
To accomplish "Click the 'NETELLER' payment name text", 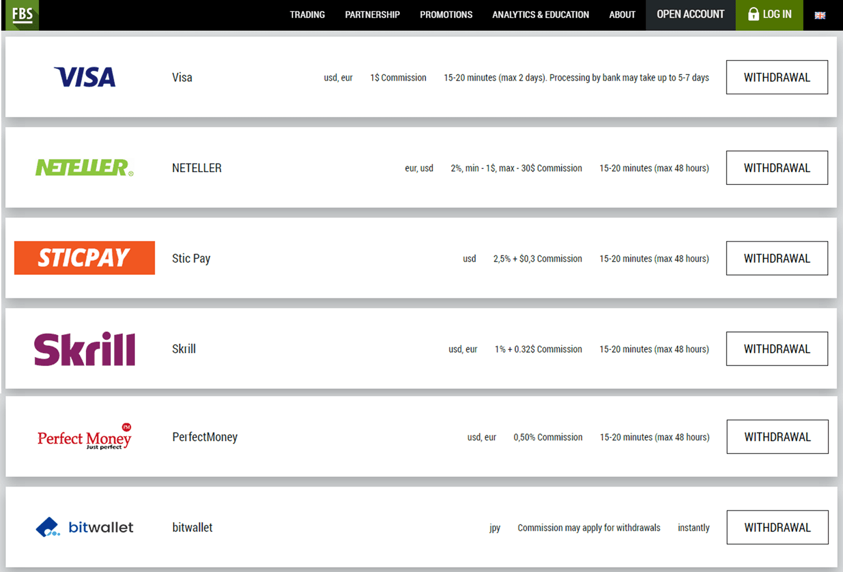I will click(x=197, y=168).
